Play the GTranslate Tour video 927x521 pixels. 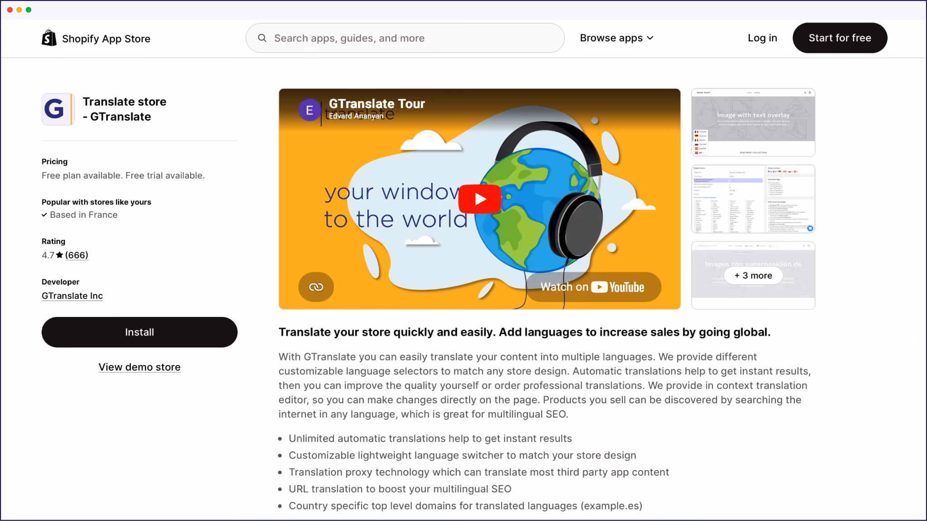tap(480, 199)
